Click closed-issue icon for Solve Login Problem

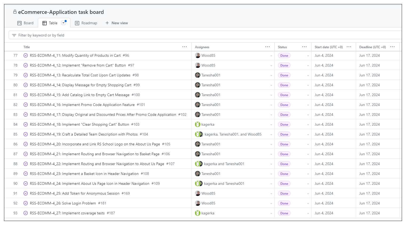coord(26,203)
